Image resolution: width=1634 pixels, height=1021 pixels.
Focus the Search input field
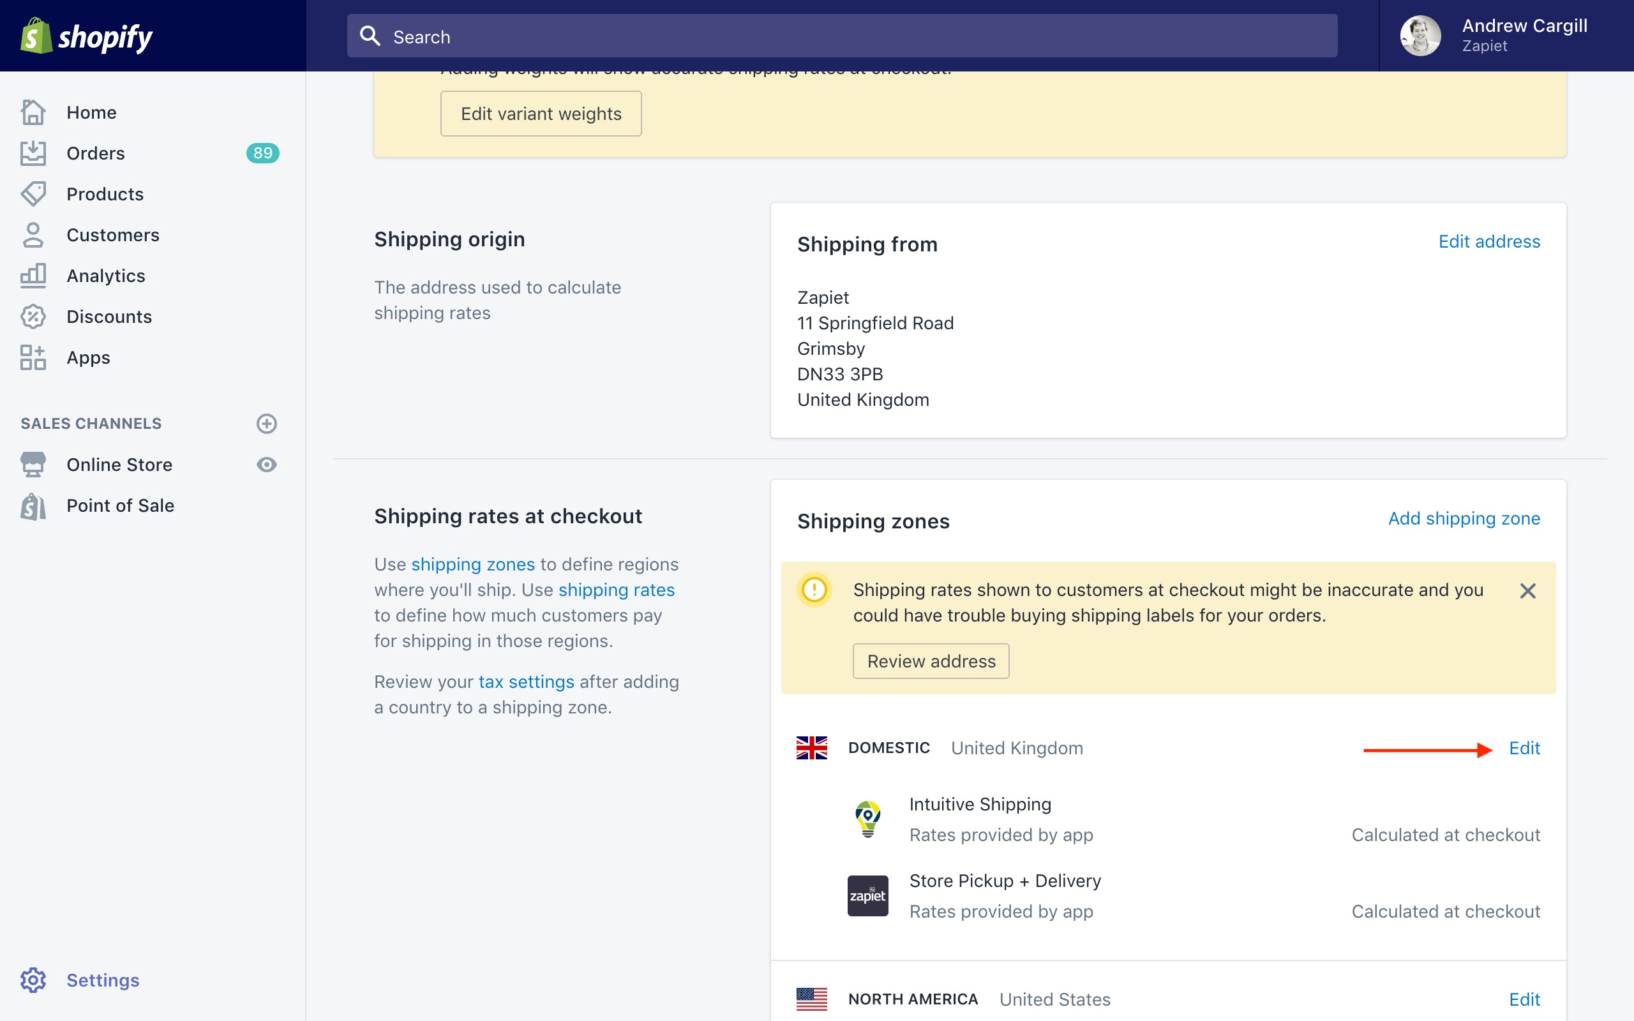842,36
